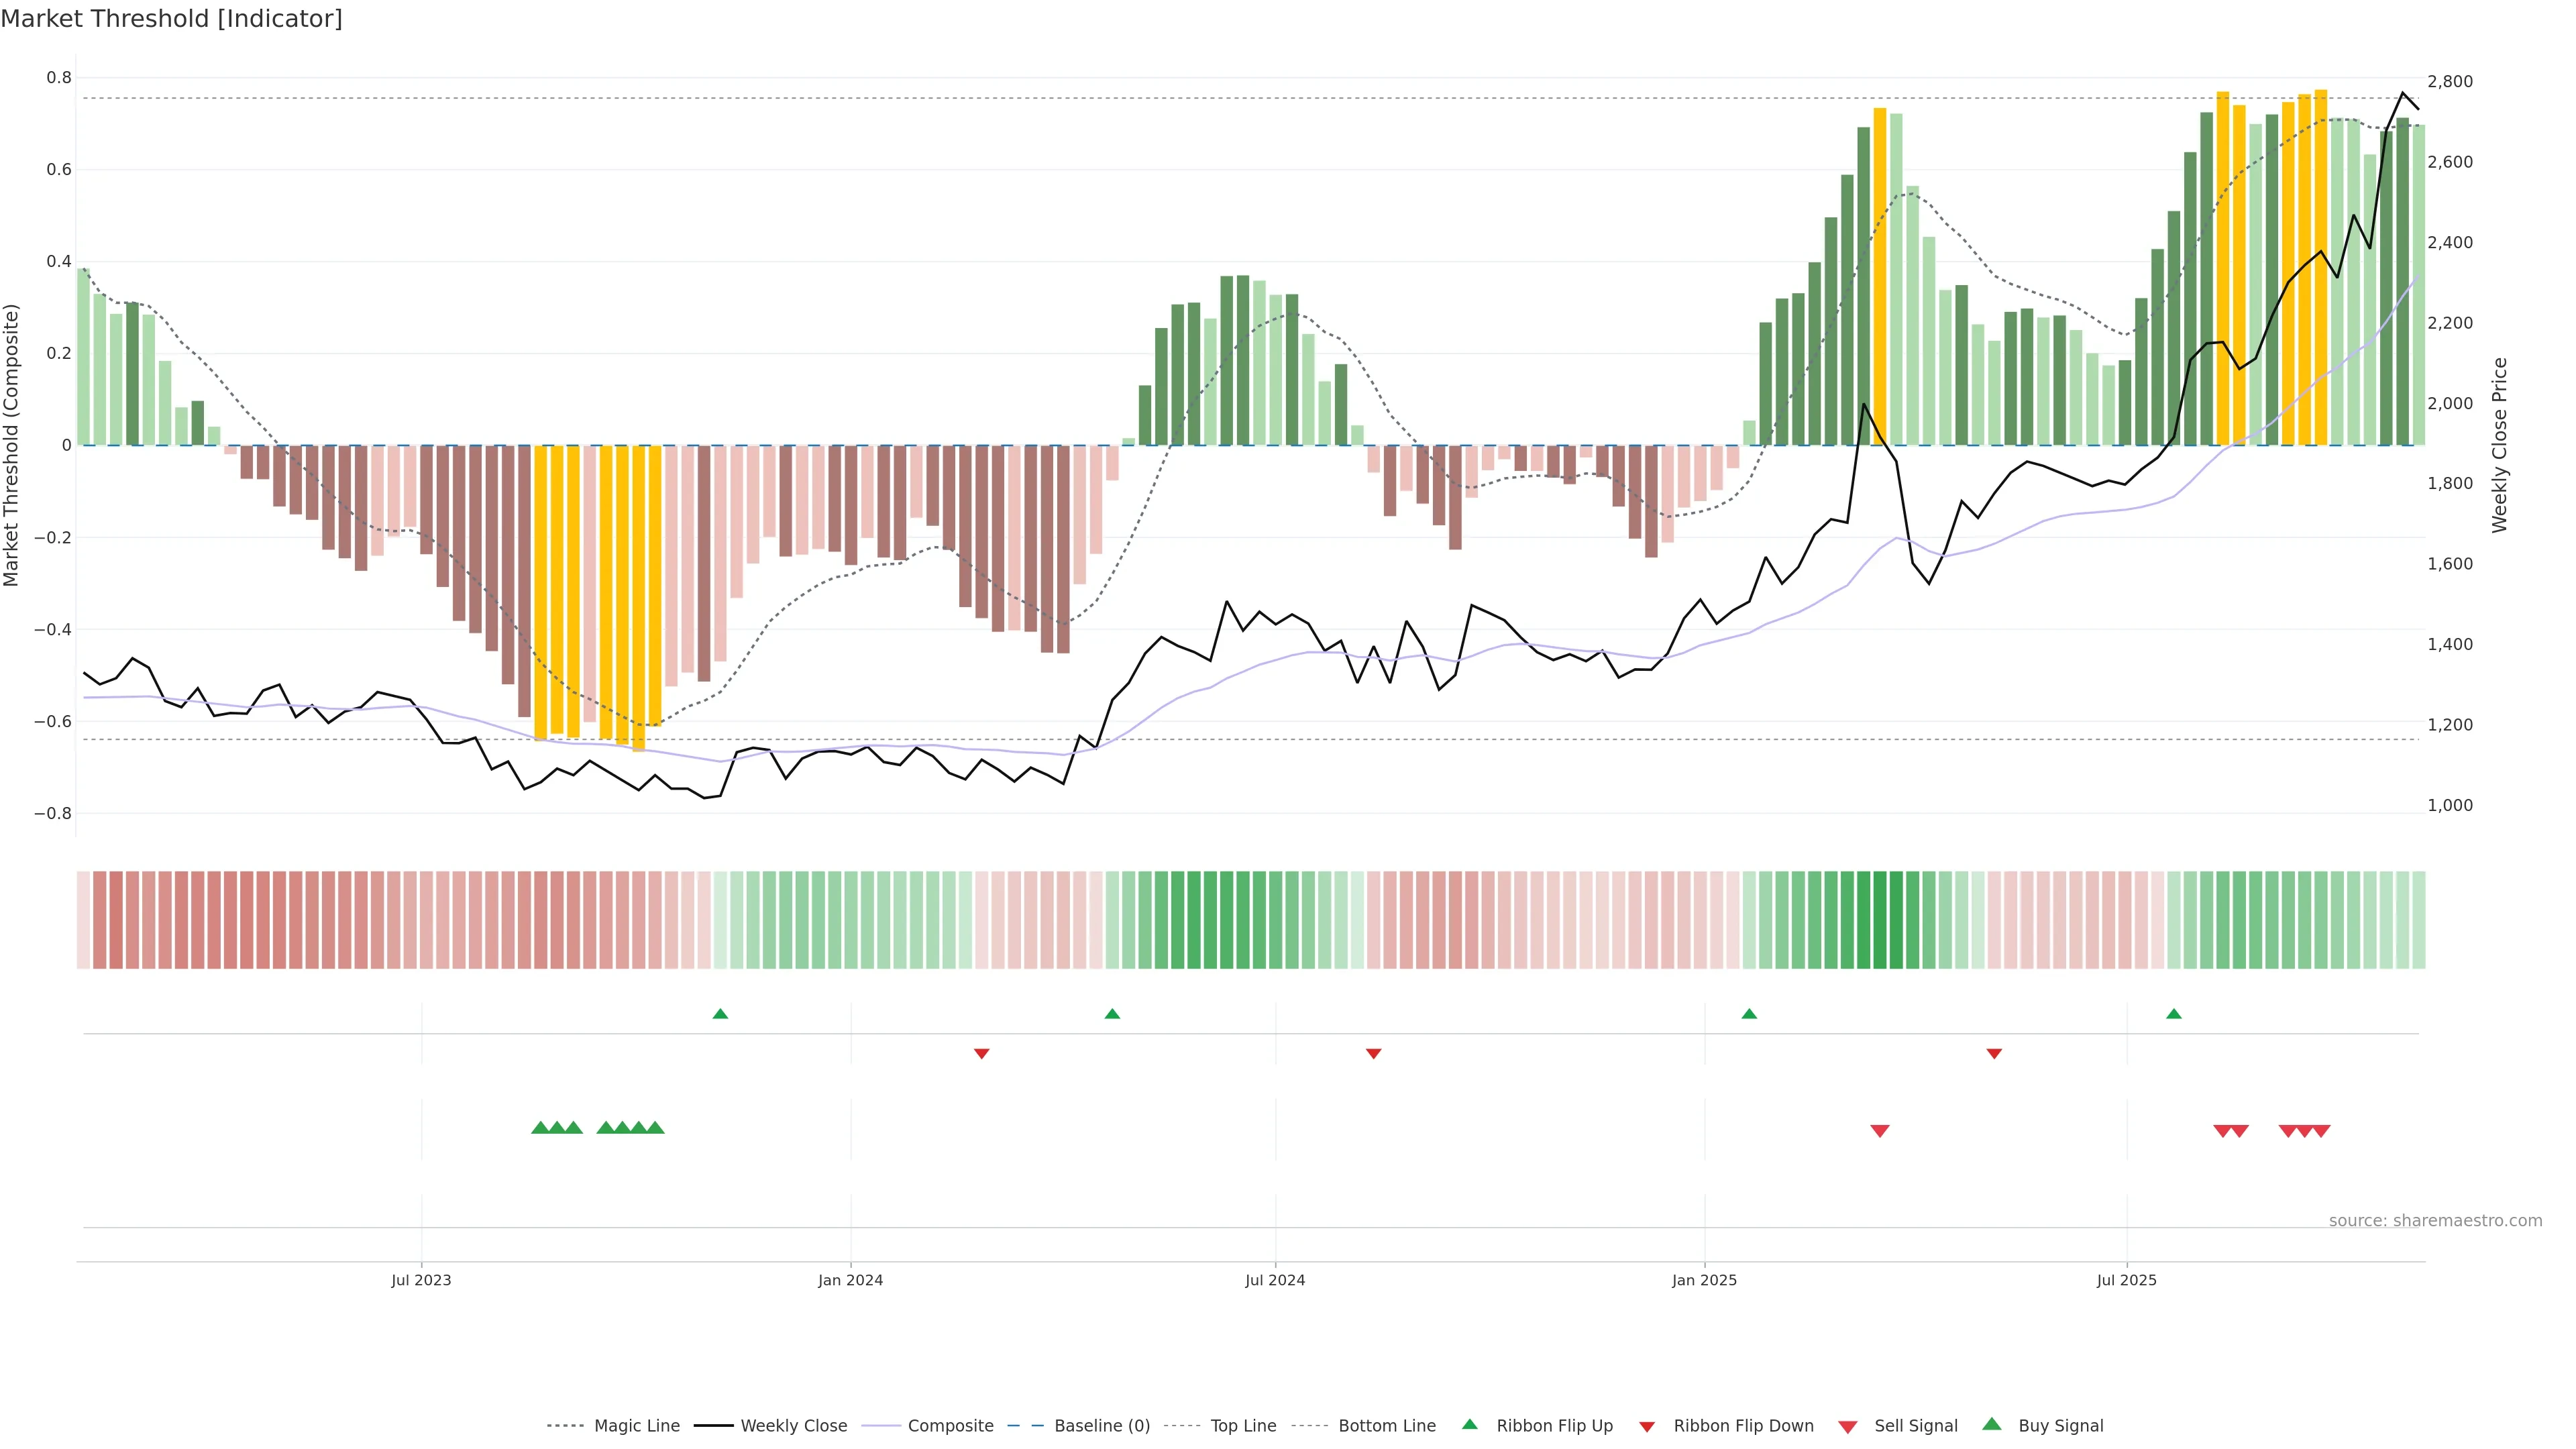The width and height of the screenshot is (2576, 1449).
Task: Click the Buy Signal legend label
Action: 2060,1426
